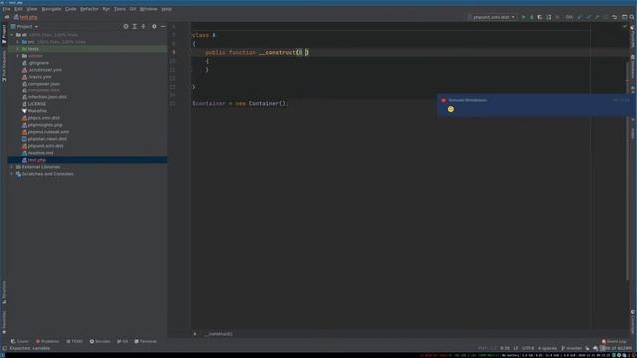Click LF line separator in status bar

click(516, 348)
